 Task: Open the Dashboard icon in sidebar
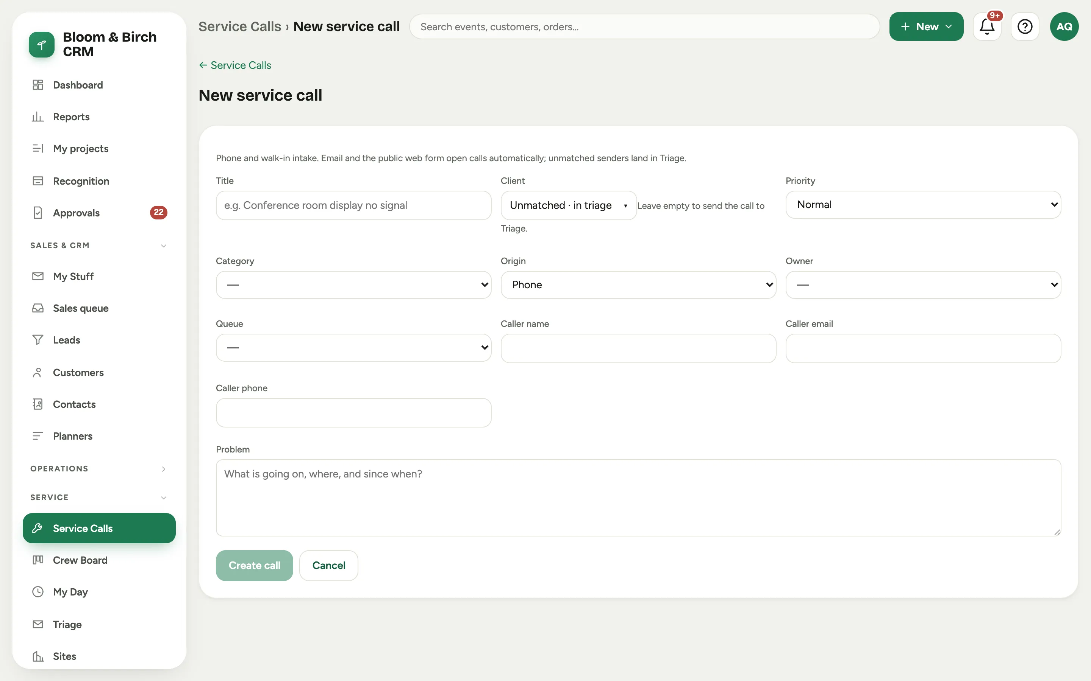coord(38,85)
